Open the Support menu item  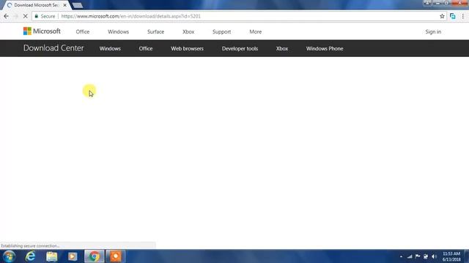221,32
